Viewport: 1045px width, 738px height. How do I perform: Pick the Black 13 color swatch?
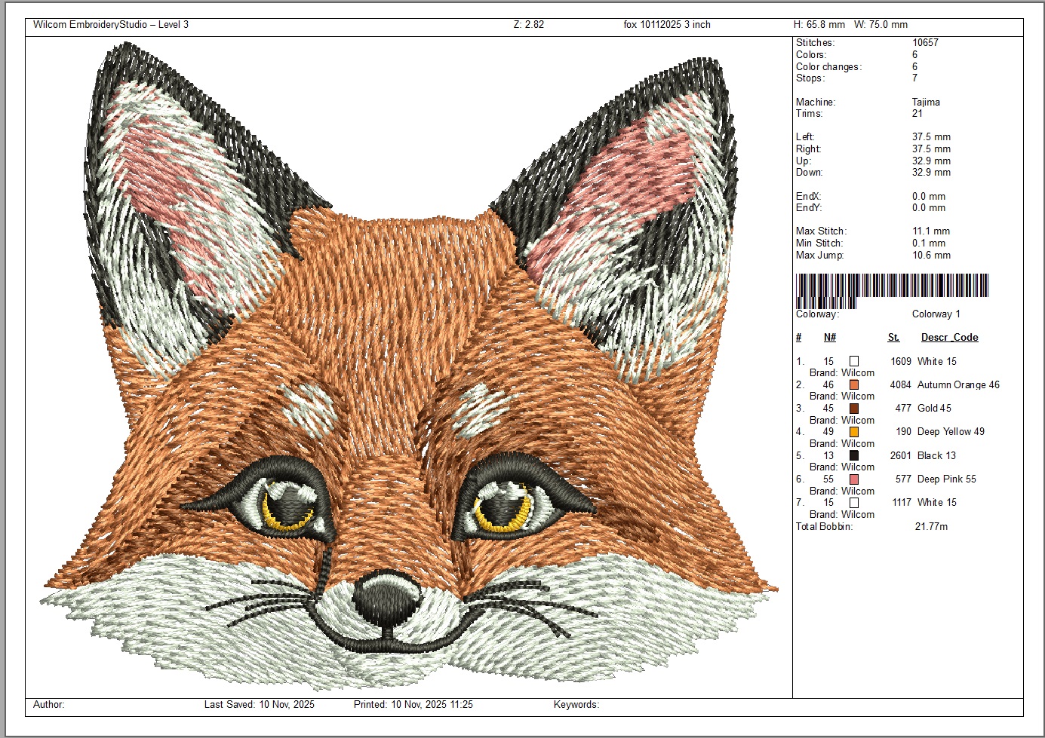[x=853, y=455]
